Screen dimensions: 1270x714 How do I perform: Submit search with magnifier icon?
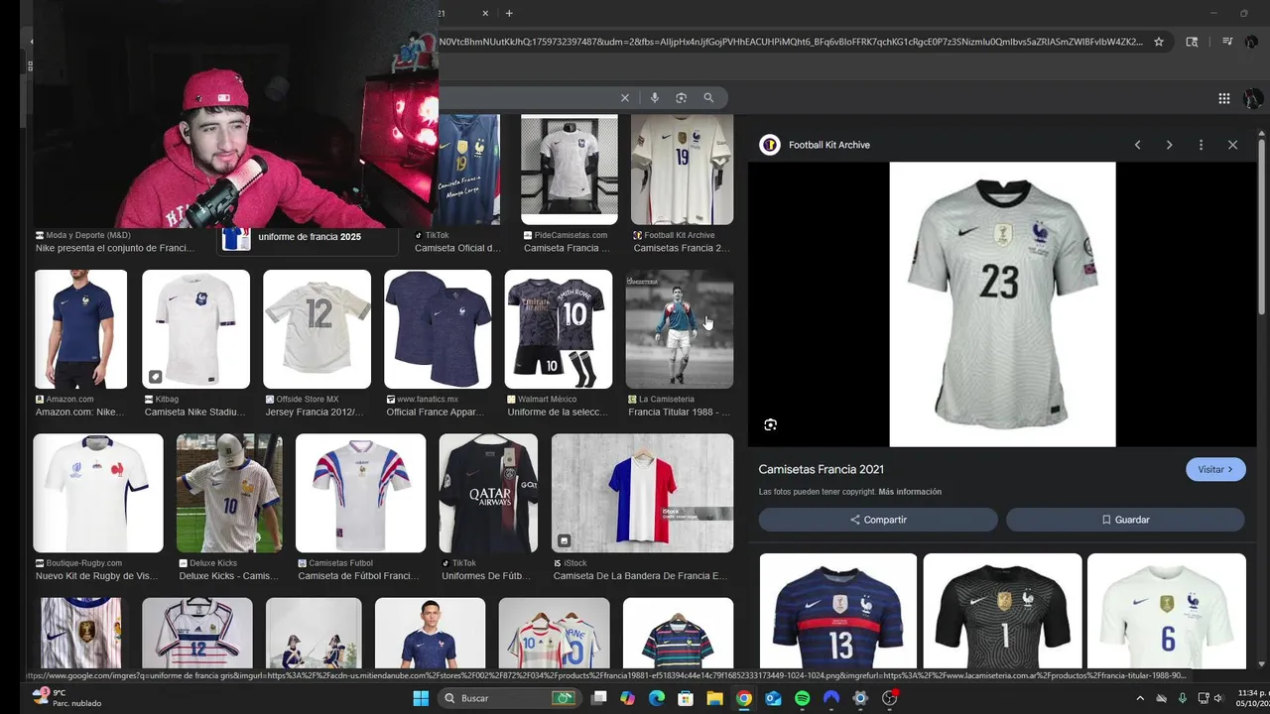[x=708, y=98]
